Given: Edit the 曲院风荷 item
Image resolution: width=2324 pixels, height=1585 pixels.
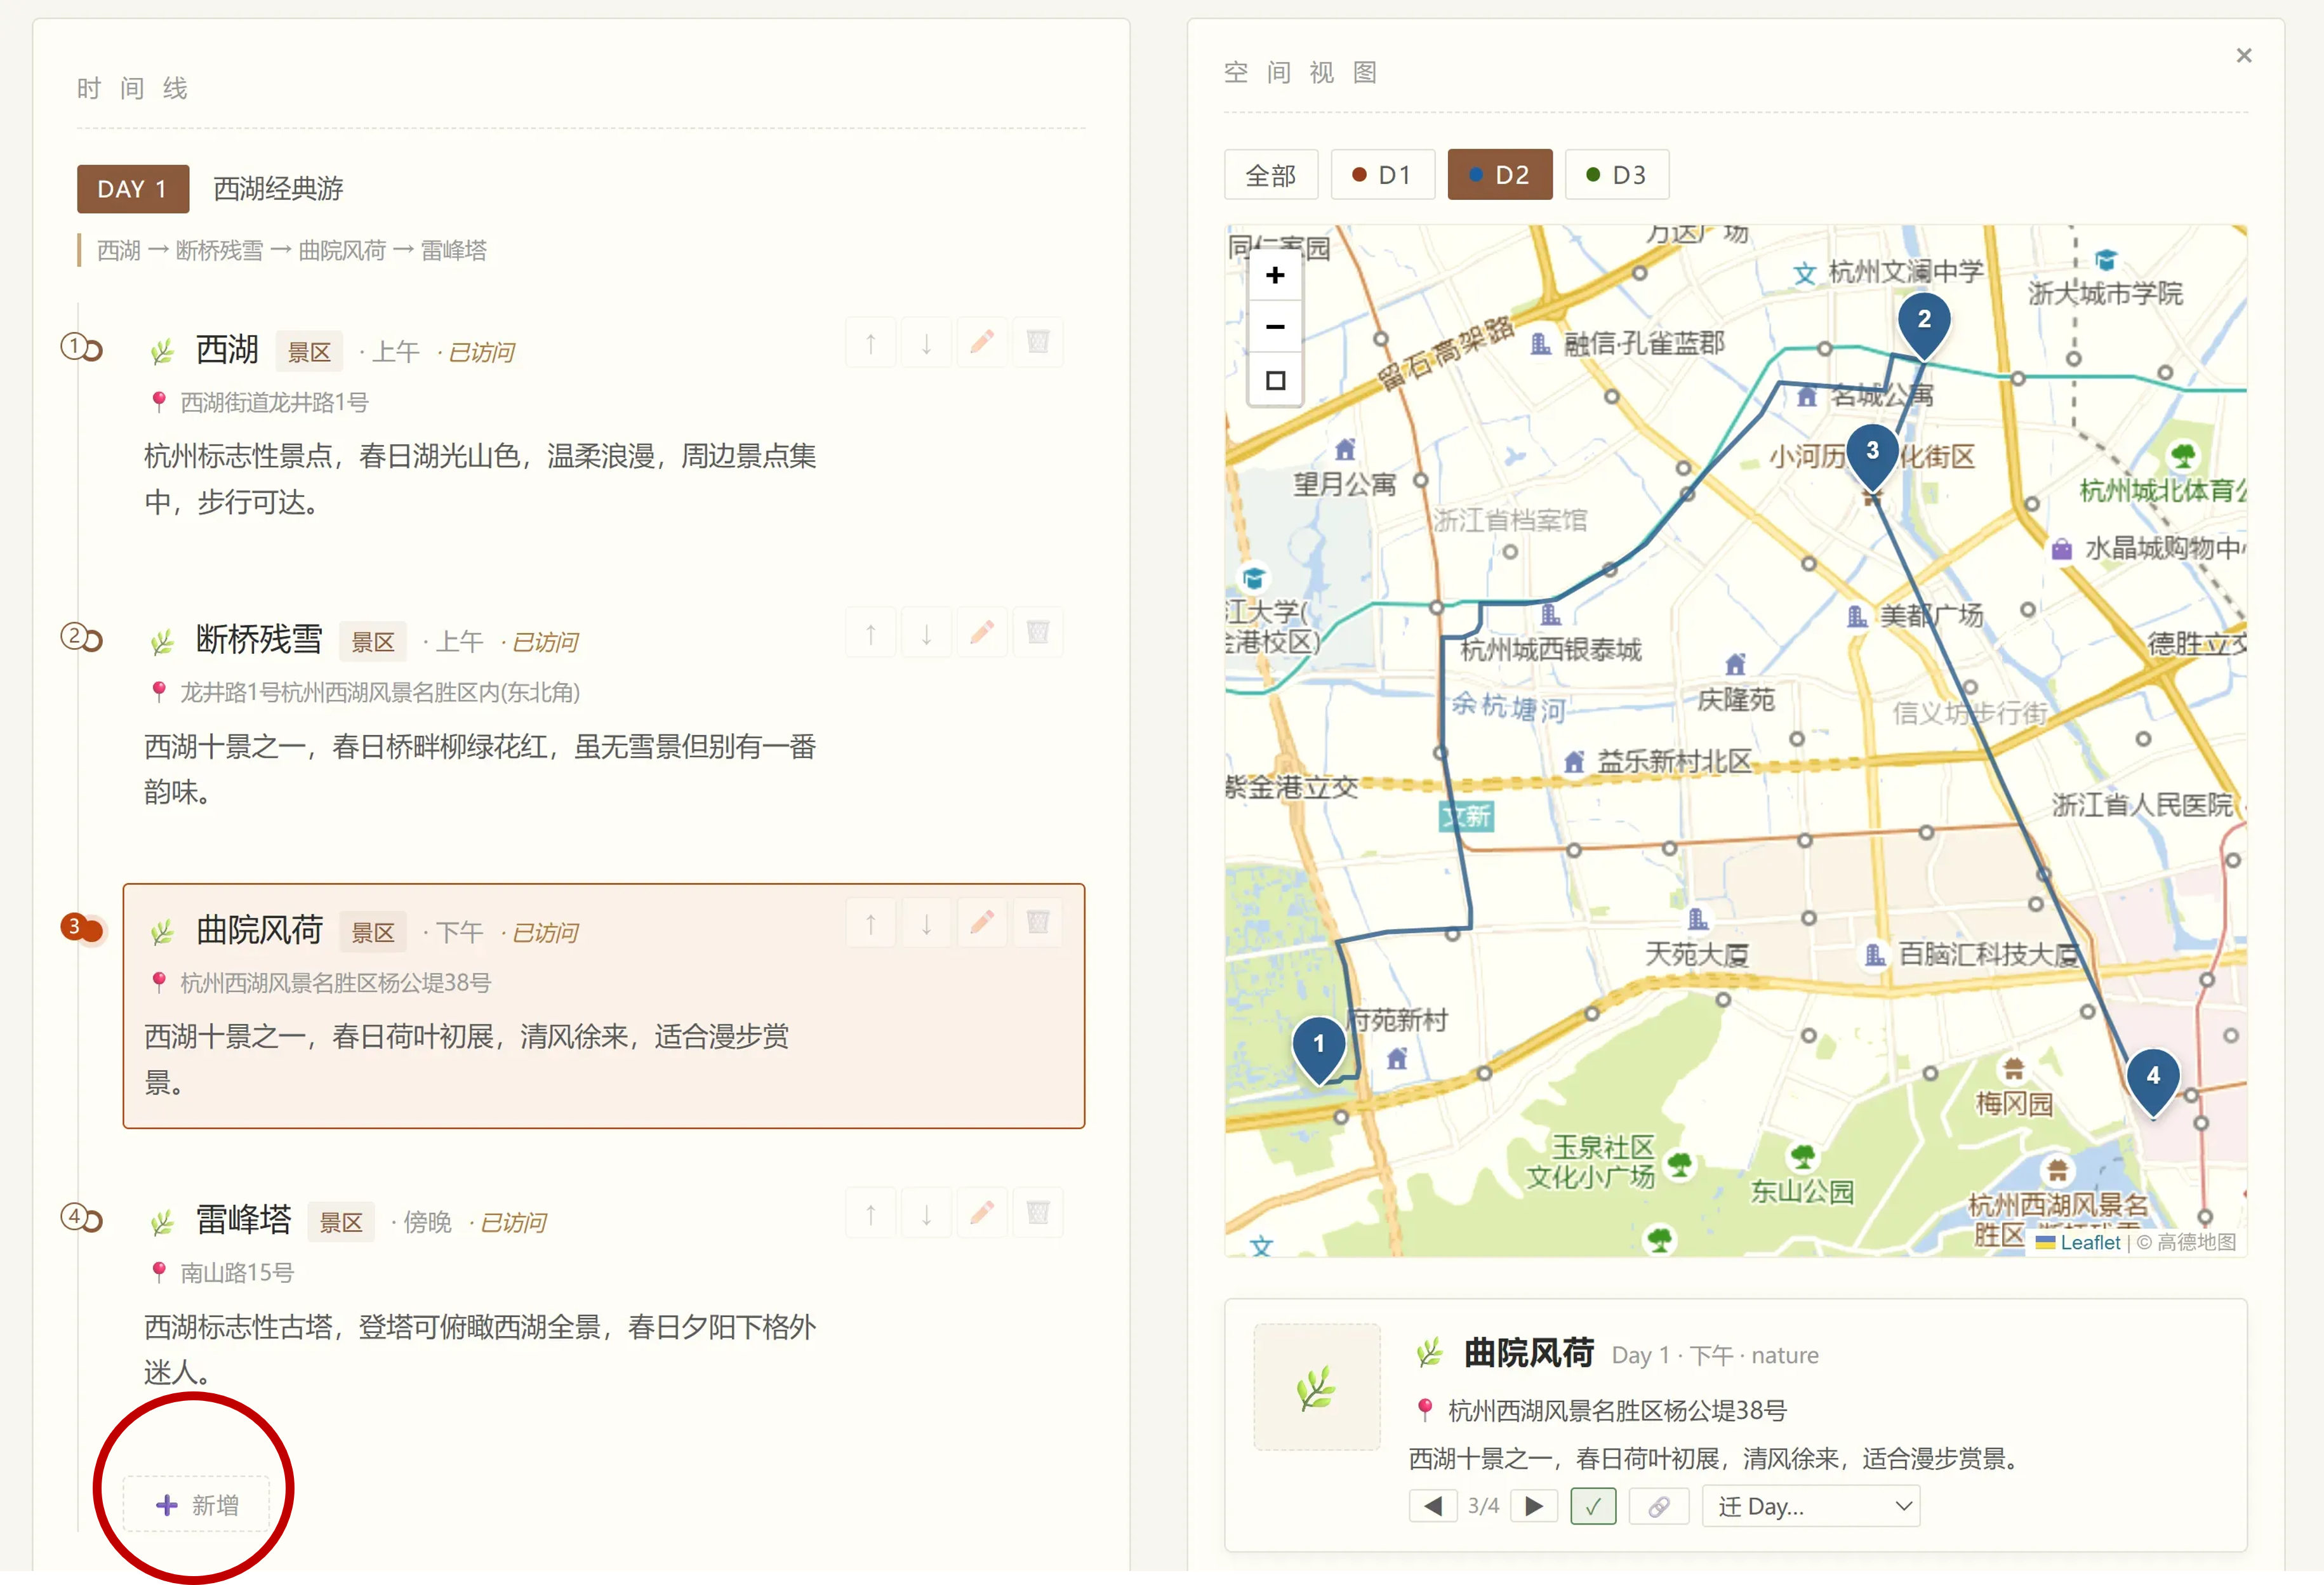Looking at the screenshot, I should 982,923.
